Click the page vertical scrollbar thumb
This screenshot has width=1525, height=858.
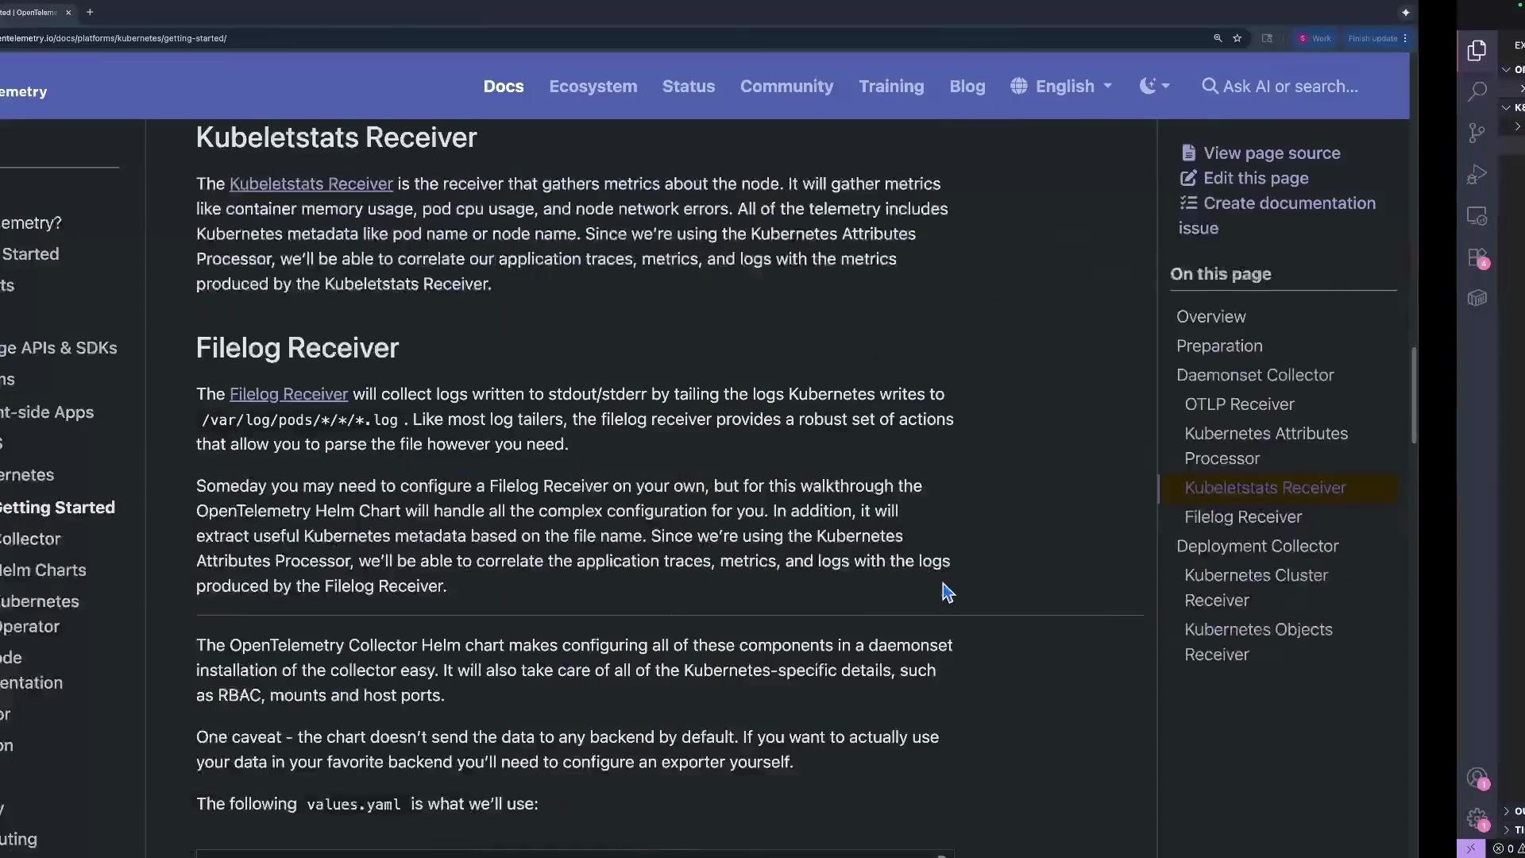coord(1414,395)
